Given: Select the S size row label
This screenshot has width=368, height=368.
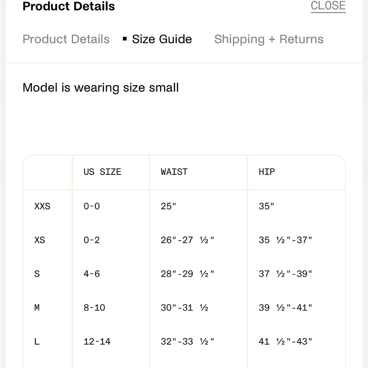Looking at the screenshot, I should [x=37, y=274].
